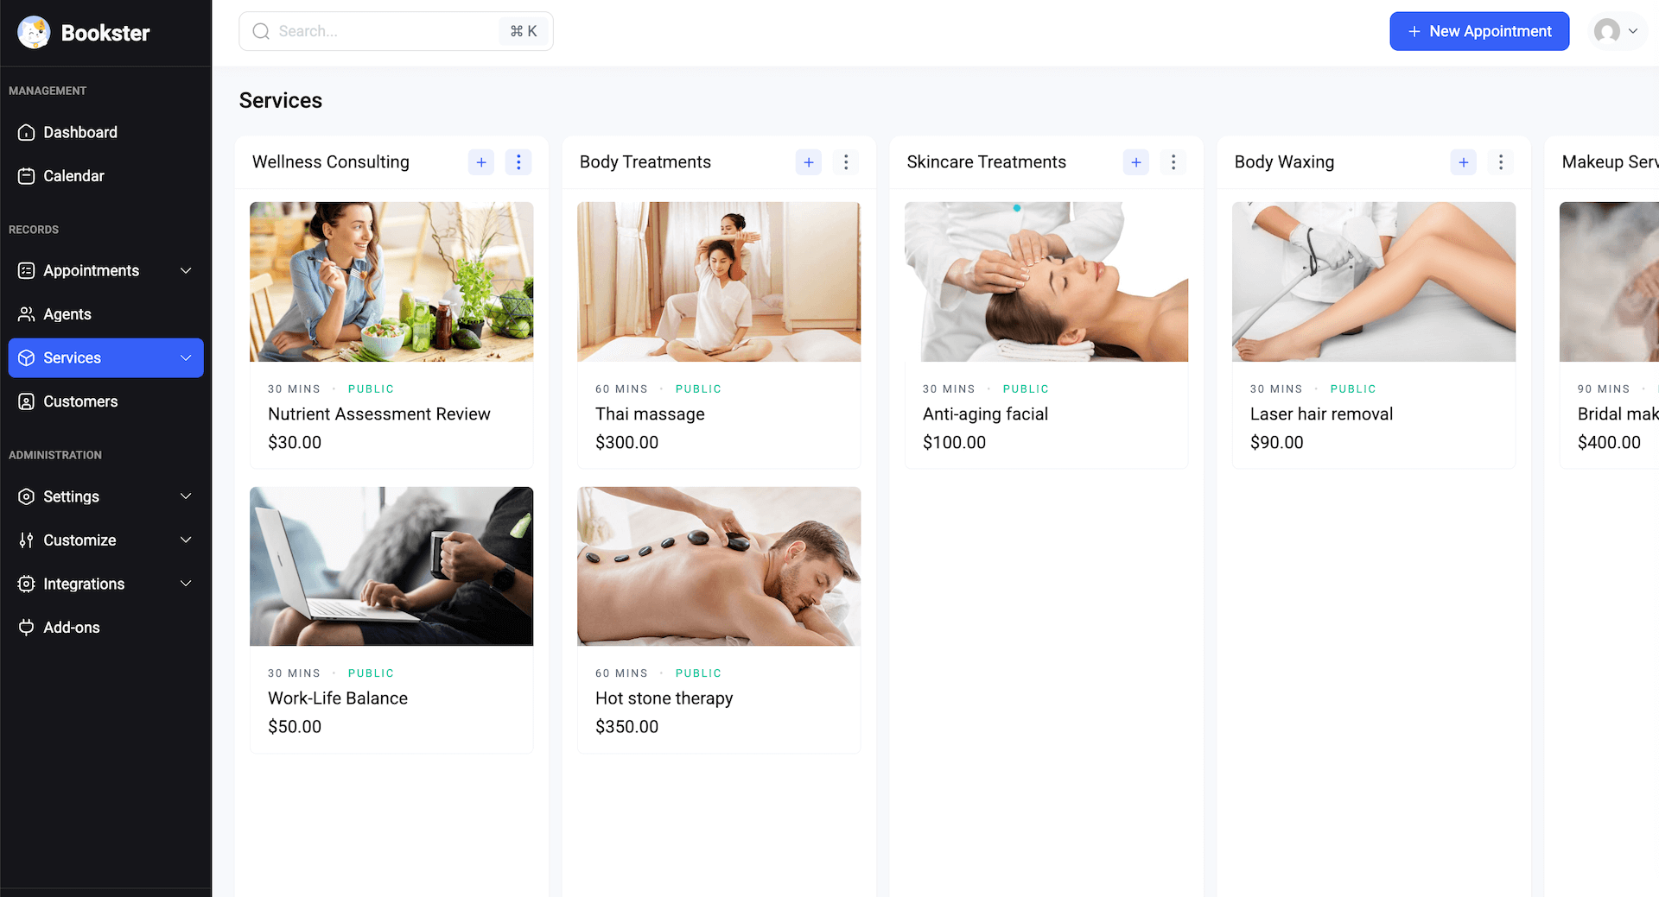Add a service to Wellness Consulting category

coord(481,162)
